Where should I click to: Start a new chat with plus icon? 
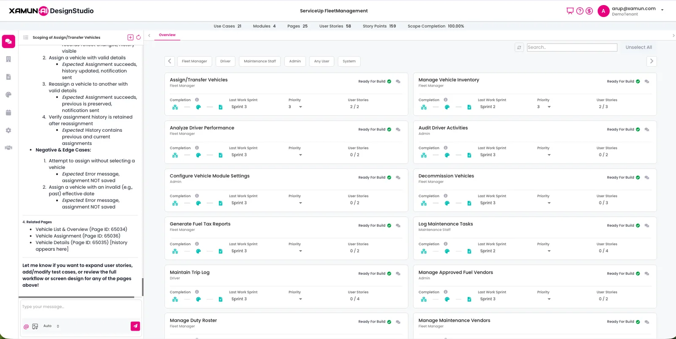tap(130, 38)
